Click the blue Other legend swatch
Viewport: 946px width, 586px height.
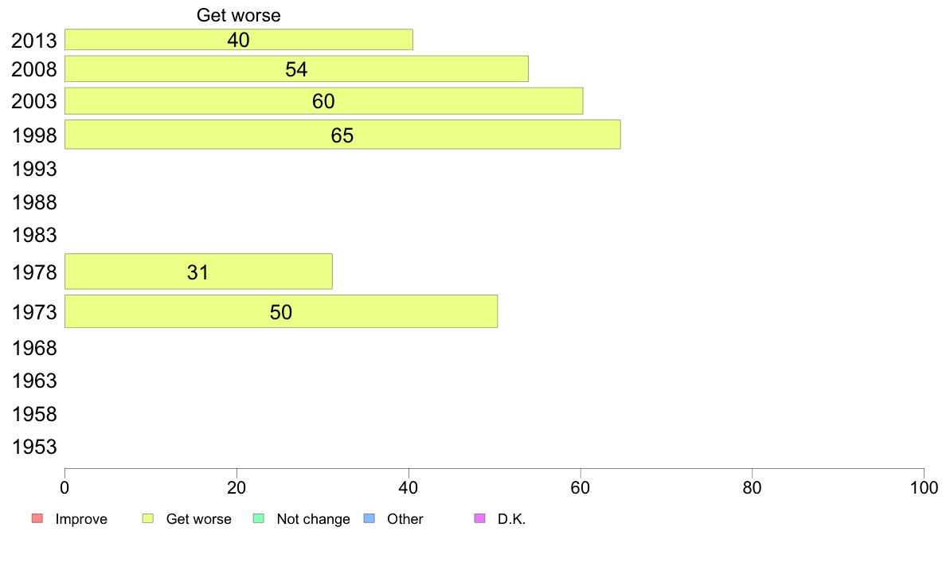pos(369,518)
